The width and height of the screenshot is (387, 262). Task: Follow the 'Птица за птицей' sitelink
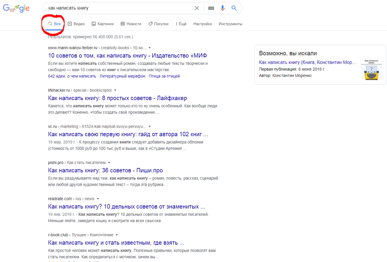pos(164,76)
